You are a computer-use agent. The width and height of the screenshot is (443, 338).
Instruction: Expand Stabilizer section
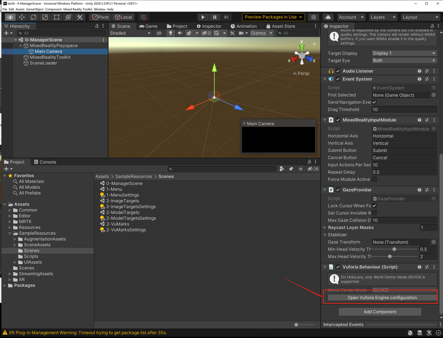point(325,235)
